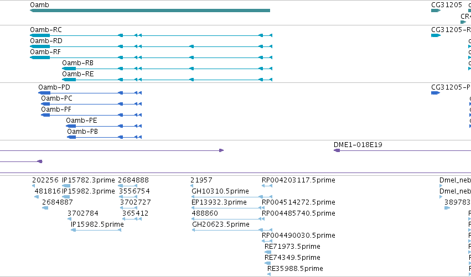Select protein Oamb-PB
The image size is (471, 277).
click(104, 137)
